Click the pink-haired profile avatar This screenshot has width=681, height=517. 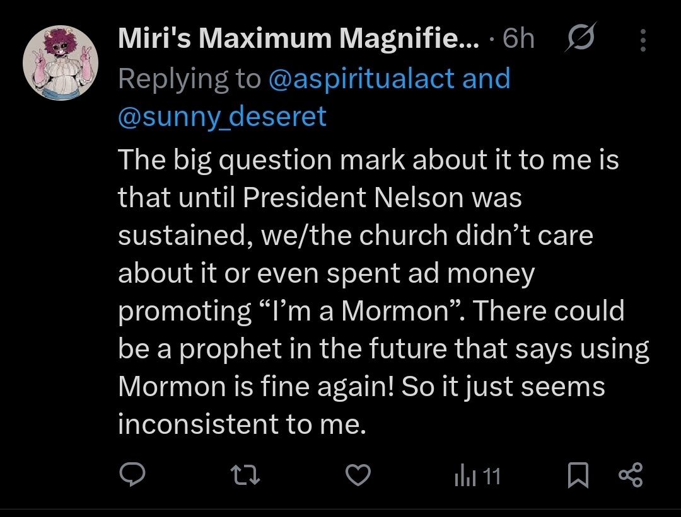tap(61, 62)
